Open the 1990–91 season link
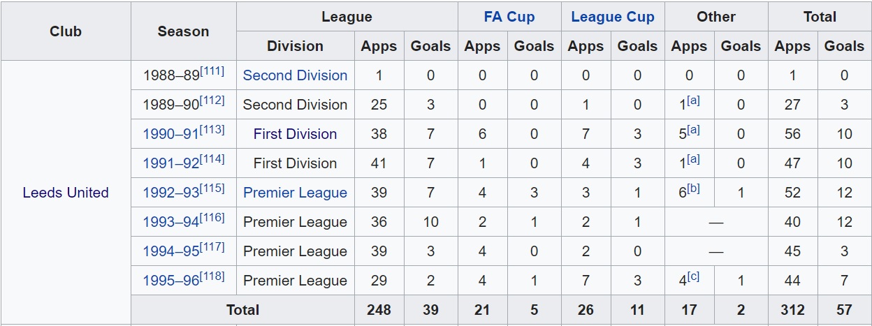This screenshot has height=326, width=872. (170, 135)
